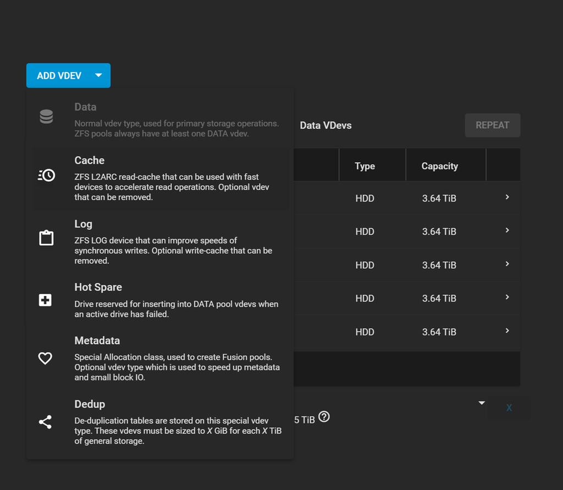This screenshot has width=563, height=490.
Task: Expand the last 3.64 TiB disk row
Action: coord(506,332)
